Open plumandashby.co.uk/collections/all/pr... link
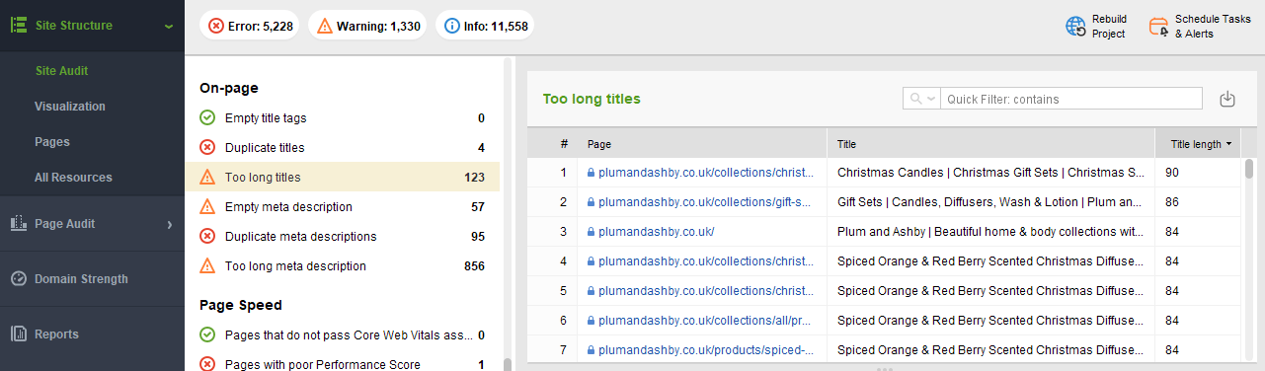 [704, 321]
